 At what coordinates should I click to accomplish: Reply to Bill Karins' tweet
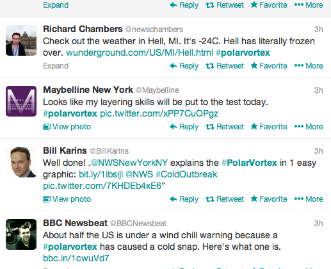(x=184, y=199)
